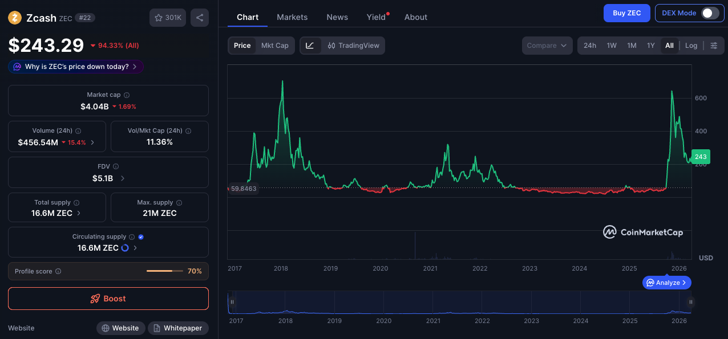Expand Circulating supply details chevron
Screen dimensions: 728x339
point(135,248)
